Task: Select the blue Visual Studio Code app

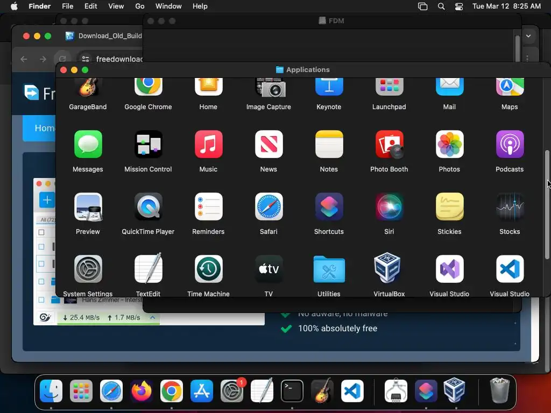Action: pos(510,269)
